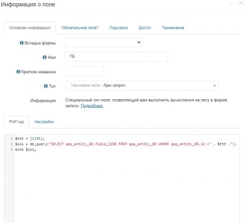This screenshot has width=246, height=223.
Task: Click info icon next to Имя label
Action: tap(44, 57)
